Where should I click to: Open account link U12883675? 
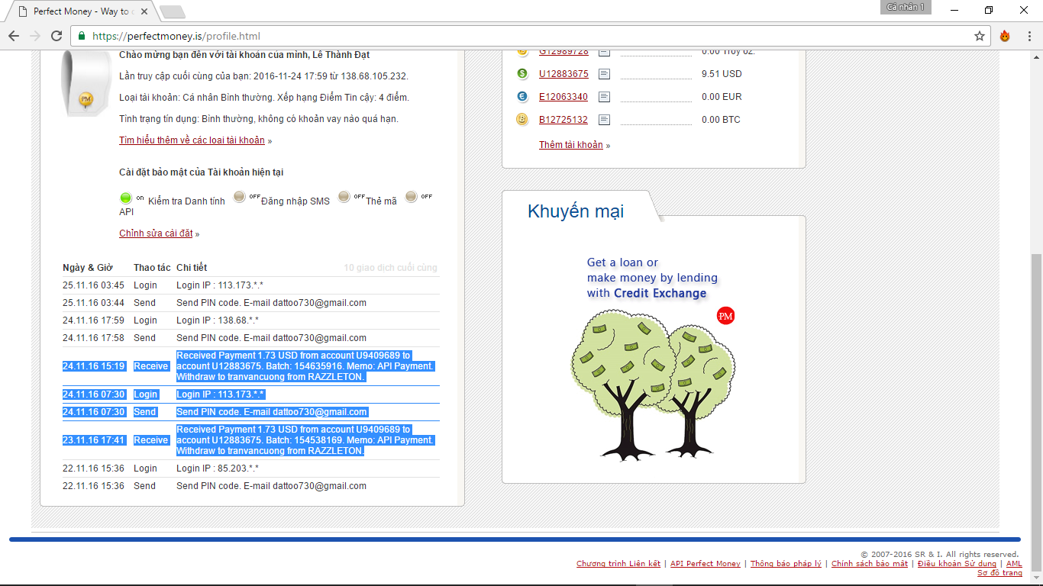563,74
